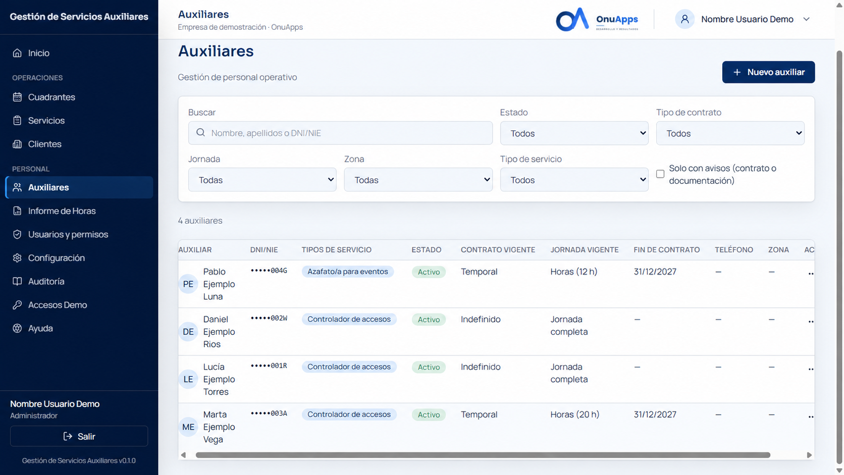
Task: Click the table's horizontal scrollbar
Action: (x=483, y=455)
